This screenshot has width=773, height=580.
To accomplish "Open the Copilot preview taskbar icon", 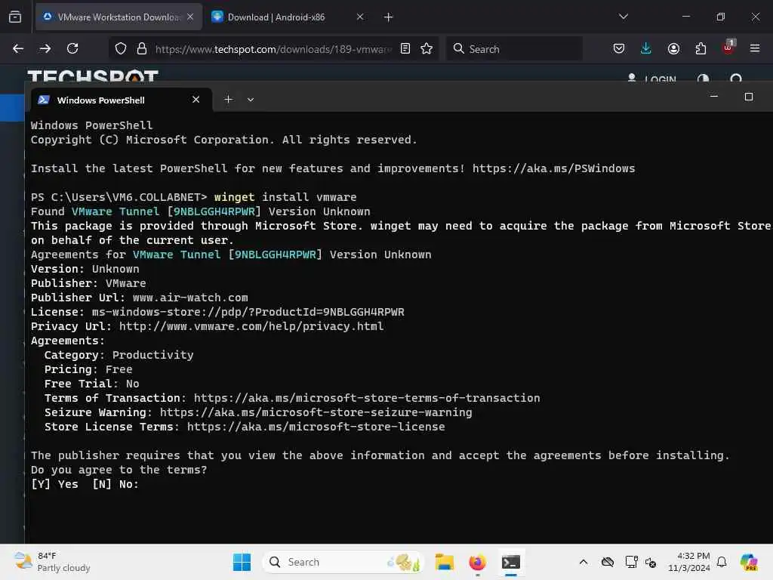I will [749, 562].
